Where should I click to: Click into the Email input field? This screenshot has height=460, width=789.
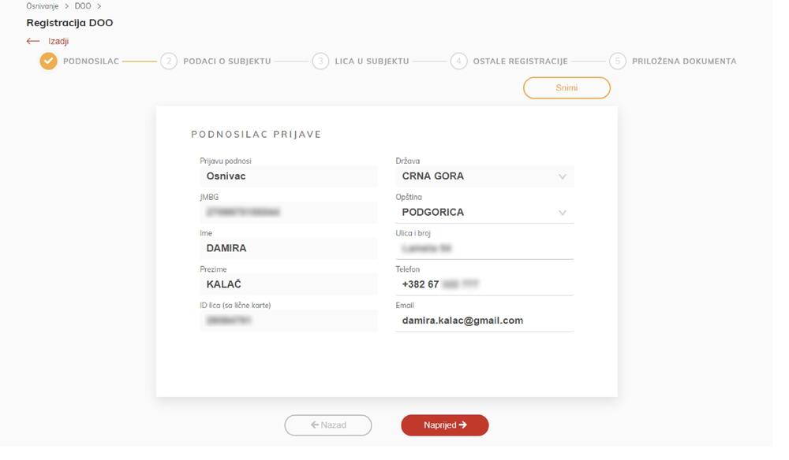pos(484,321)
